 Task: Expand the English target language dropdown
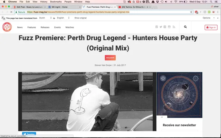point(63,18)
